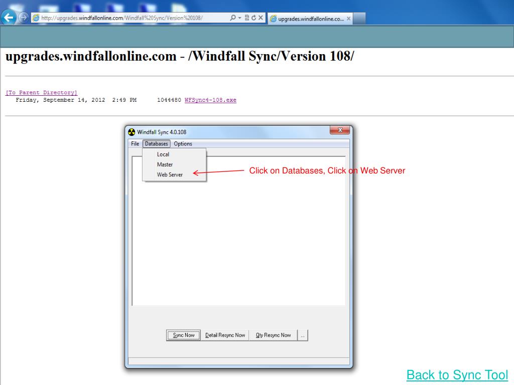The image size is (514, 385).
Task: Click the file size text 1044480
Action: click(169, 100)
